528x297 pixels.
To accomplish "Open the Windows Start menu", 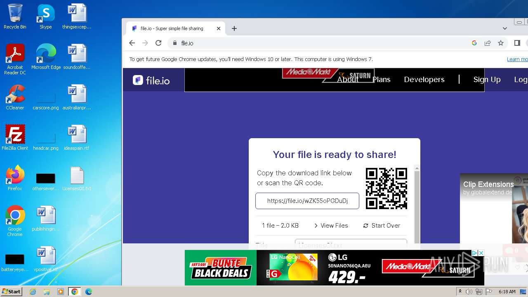I will click(x=12, y=292).
